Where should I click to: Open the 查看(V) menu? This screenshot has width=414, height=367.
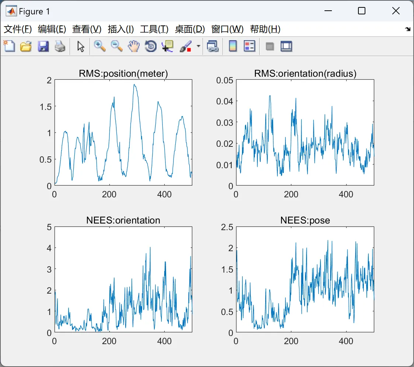pyautogui.click(x=87, y=29)
